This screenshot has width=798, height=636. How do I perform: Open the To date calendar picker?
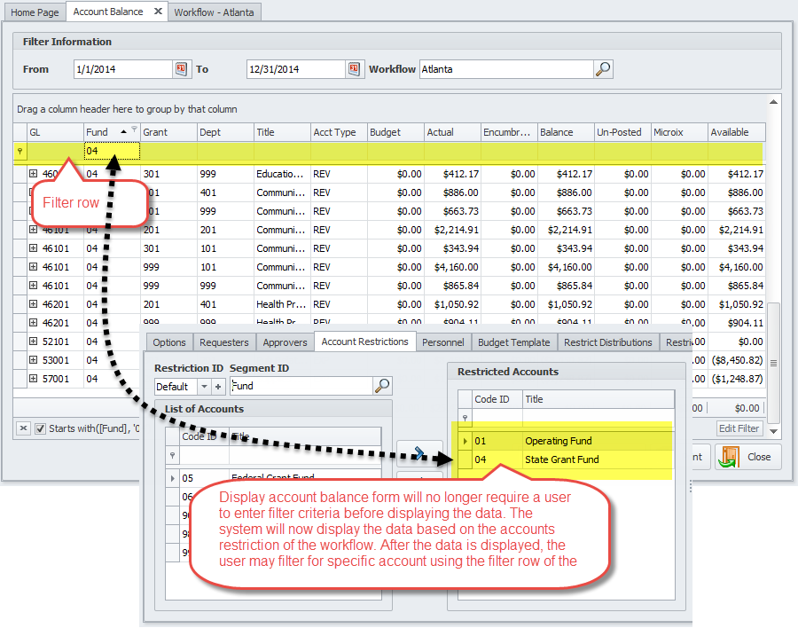354,69
